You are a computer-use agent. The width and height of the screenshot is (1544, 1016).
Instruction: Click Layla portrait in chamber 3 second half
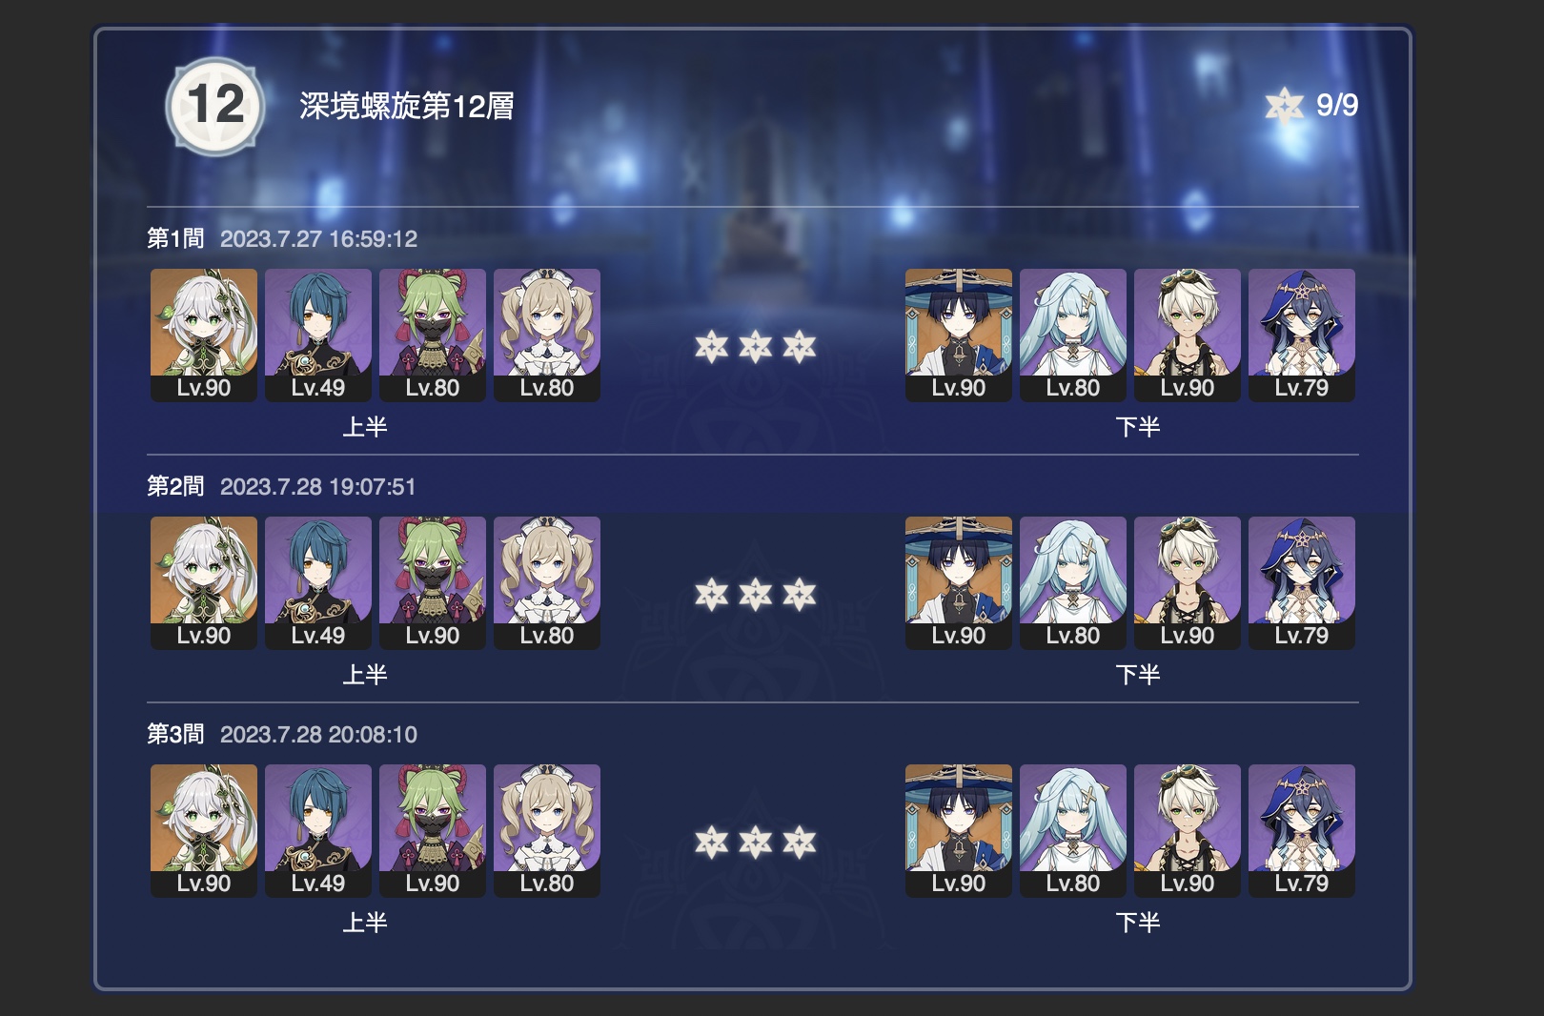click(x=1302, y=830)
